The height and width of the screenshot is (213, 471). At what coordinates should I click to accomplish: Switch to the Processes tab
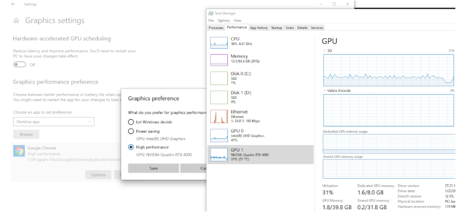pyautogui.click(x=216, y=28)
